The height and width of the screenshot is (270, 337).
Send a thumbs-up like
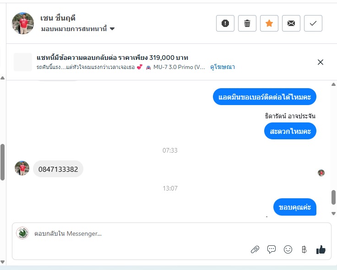pyautogui.click(x=321, y=249)
